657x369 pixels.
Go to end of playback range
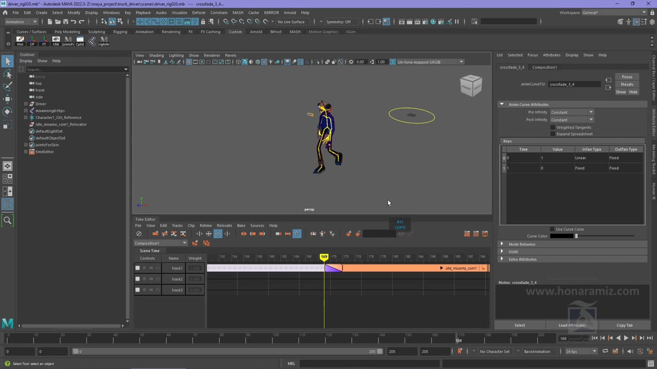[x=650, y=338]
